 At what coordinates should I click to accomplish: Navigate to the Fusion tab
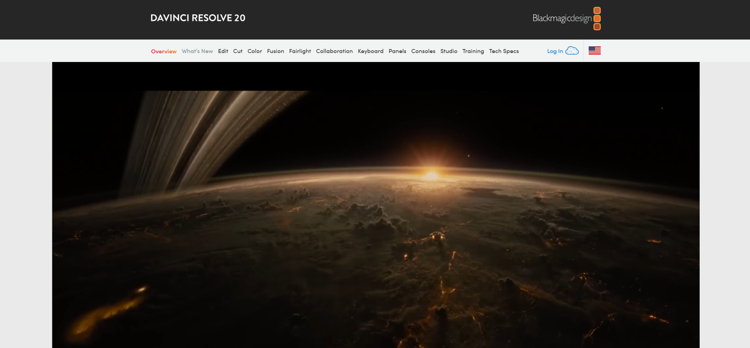[x=275, y=51]
